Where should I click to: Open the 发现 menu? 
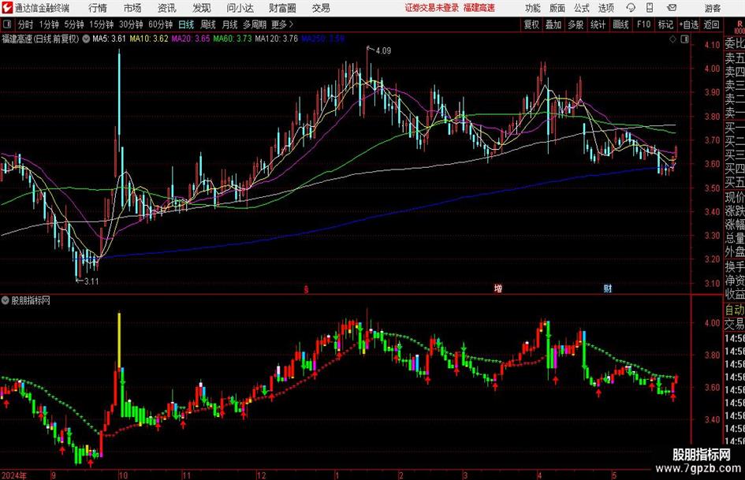click(202, 8)
